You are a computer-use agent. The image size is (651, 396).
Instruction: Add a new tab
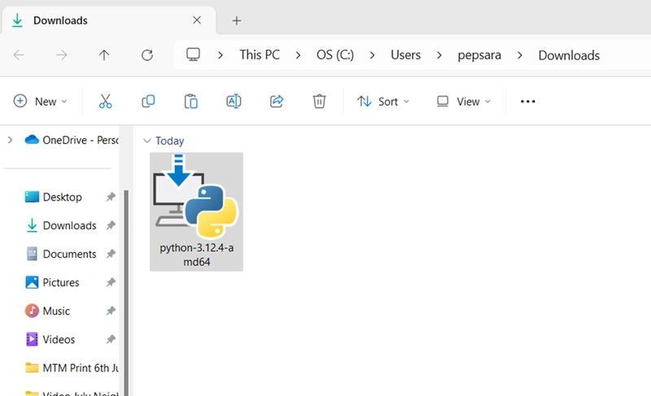[x=237, y=20]
